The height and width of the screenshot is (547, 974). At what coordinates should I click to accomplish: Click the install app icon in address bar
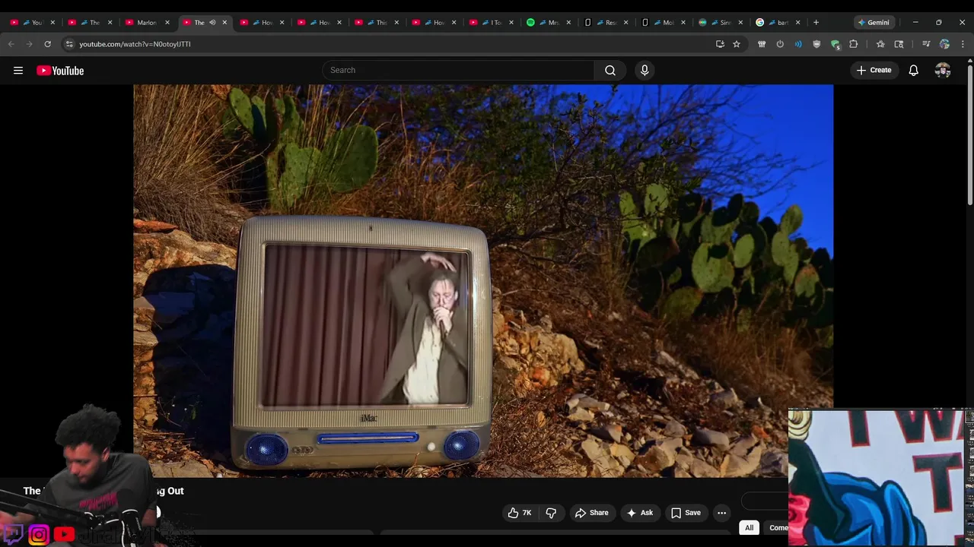[x=720, y=44]
